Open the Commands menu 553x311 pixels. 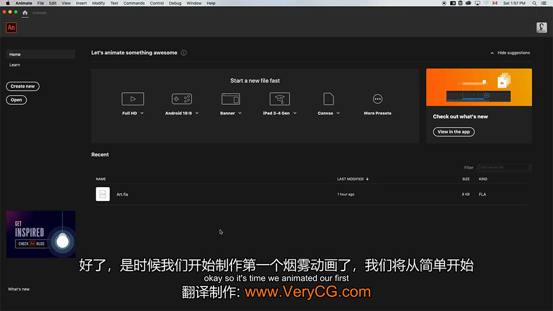pos(134,3)
